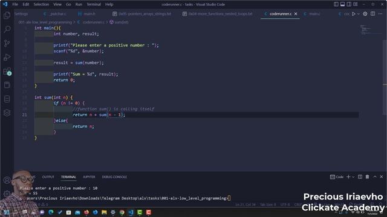387x217 pixels.
Task: Split the editor to the right
Action: point(372,14)
